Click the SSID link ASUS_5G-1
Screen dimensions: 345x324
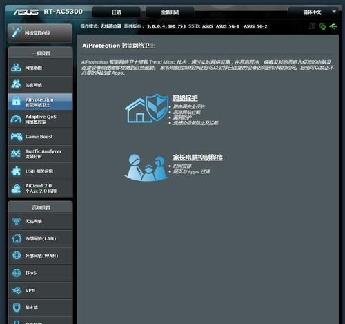click(228, 26)
